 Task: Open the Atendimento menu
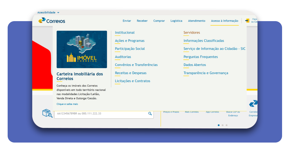coord(197,21)
